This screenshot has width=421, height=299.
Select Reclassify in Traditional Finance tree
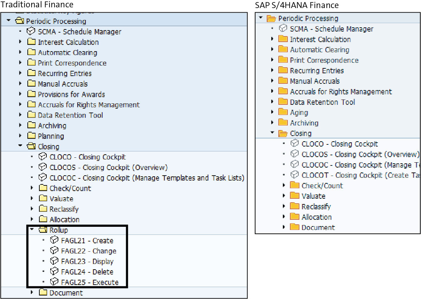64,209
